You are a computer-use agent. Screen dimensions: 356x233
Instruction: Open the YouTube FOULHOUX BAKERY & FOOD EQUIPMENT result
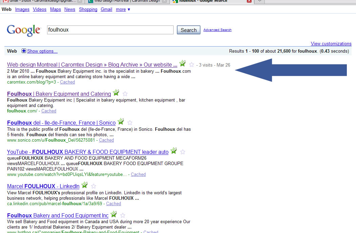click(87, 152)
